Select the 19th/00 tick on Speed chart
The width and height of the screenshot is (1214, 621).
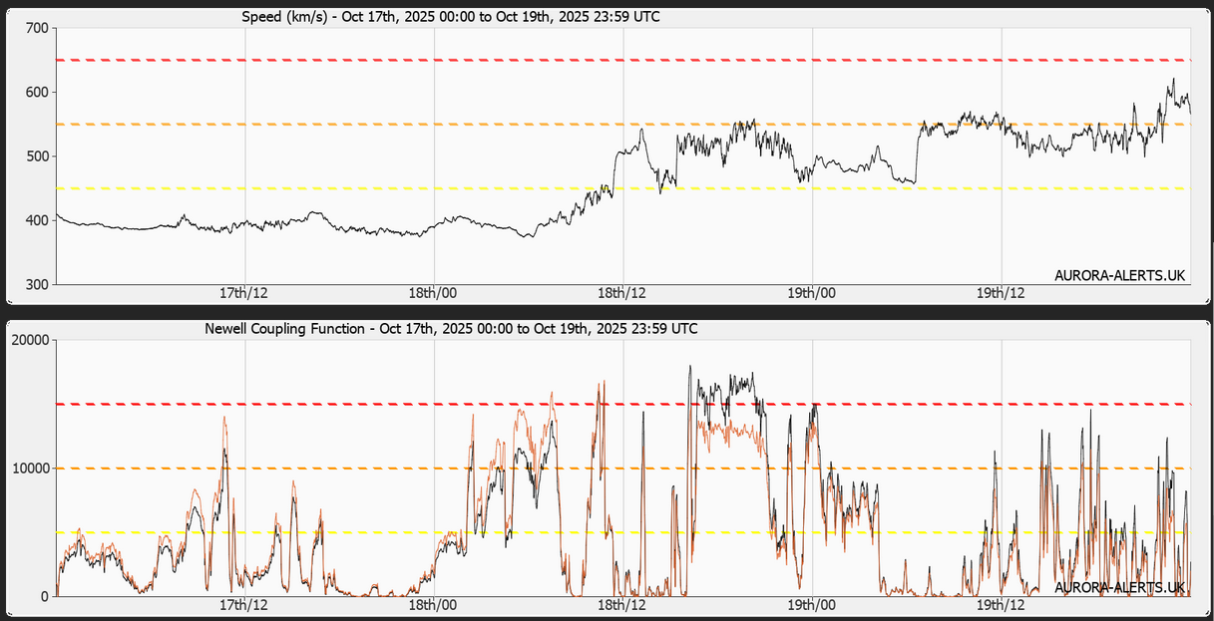[x=812, y=293]
